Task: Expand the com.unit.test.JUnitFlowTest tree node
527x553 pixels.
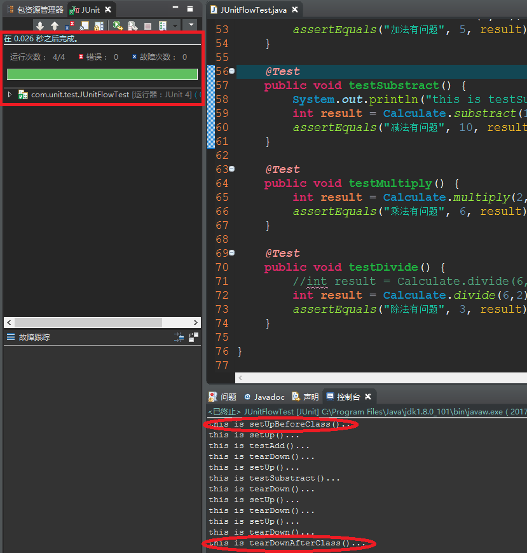Action: click(x=10, y=95)
